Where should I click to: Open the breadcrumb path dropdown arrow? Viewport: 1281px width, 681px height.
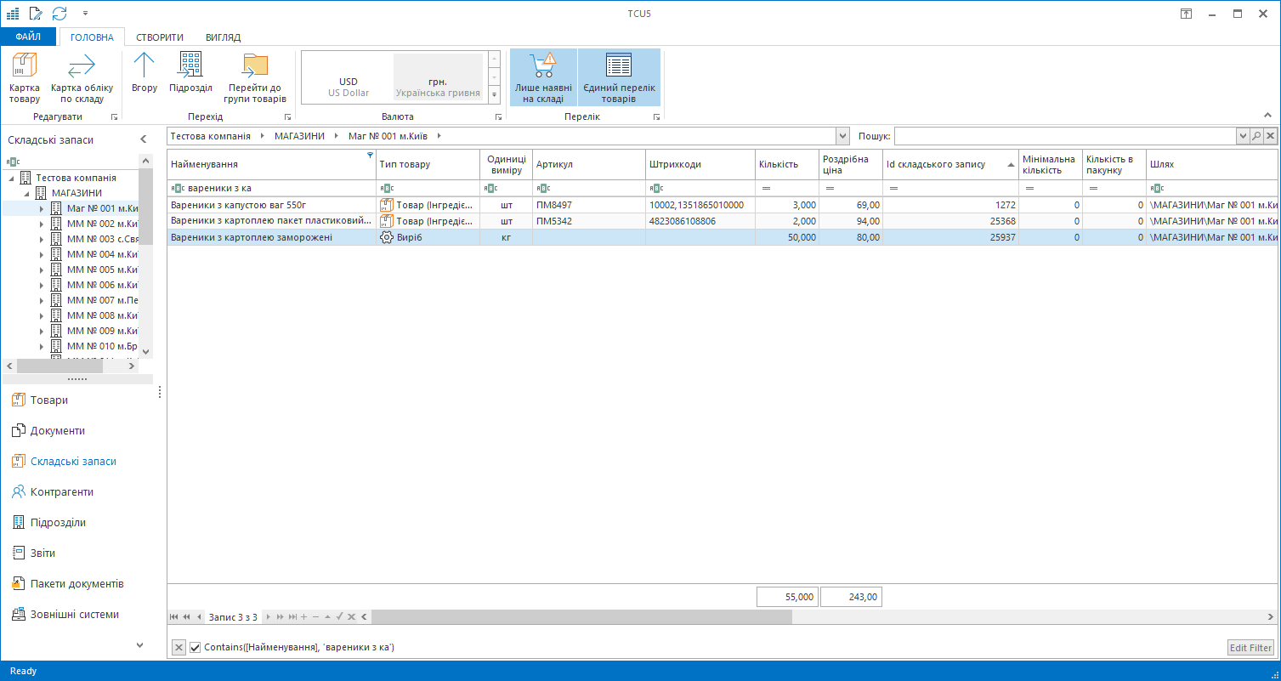tap(842, 136)
